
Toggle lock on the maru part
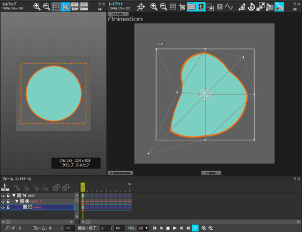pos(8,207)
